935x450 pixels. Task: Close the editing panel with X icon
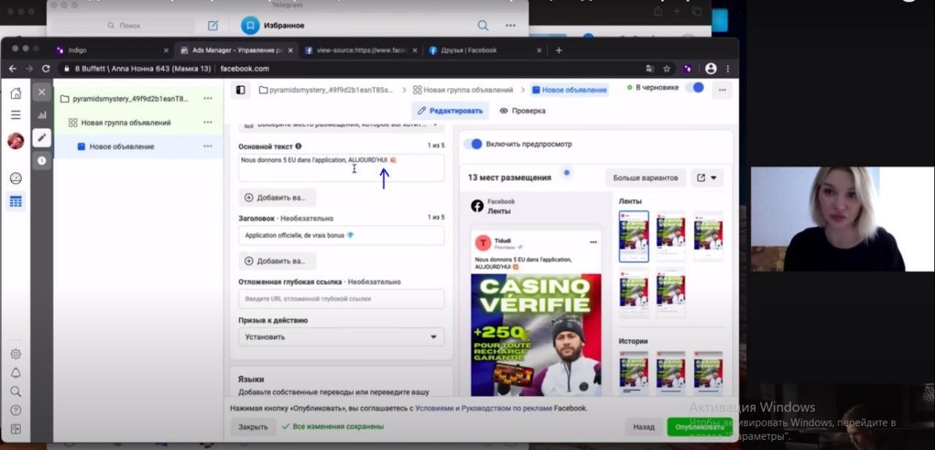pos(42,92)
